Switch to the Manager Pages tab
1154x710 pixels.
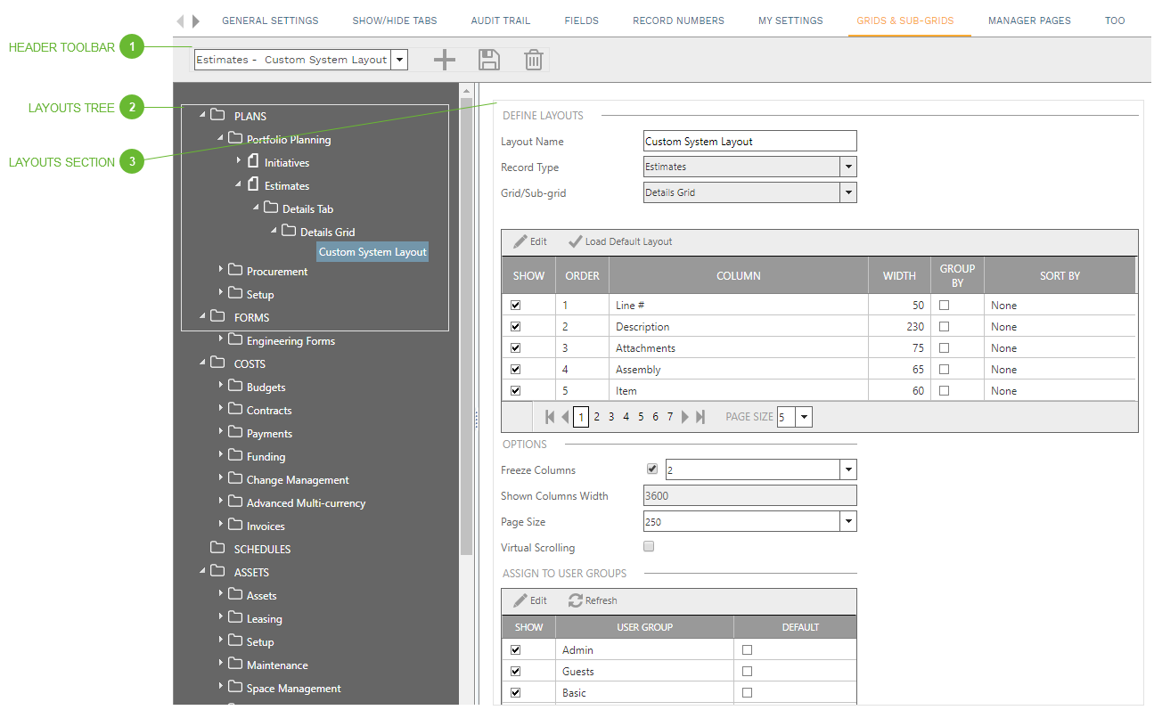pos(1029,20)
